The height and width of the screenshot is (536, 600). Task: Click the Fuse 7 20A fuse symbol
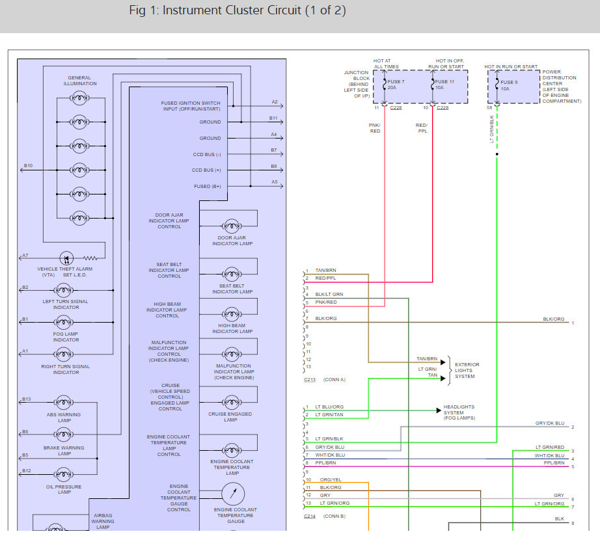(x=385, y=85)
